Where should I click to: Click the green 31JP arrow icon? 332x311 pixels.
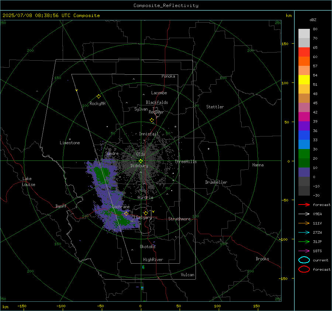pyautogui.click(x=304, y=241)
